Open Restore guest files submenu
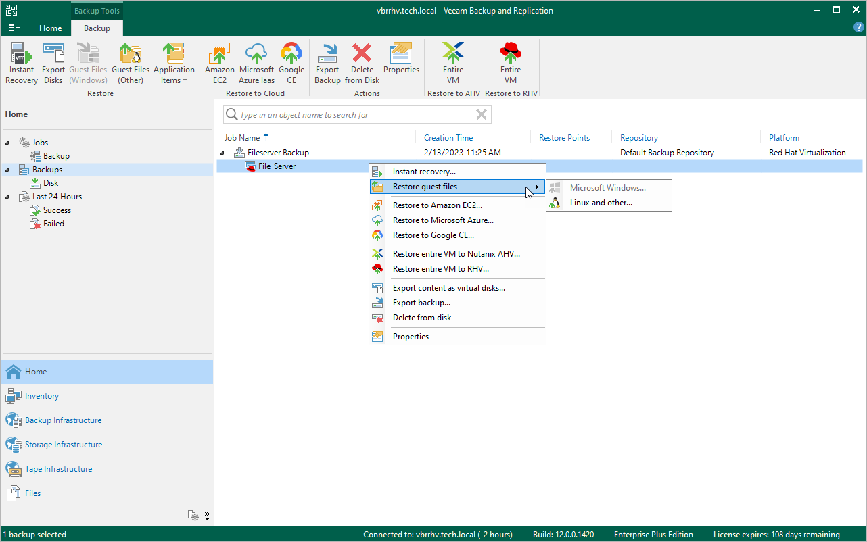The height and width of the screenshot is (542, 867). 457,187
